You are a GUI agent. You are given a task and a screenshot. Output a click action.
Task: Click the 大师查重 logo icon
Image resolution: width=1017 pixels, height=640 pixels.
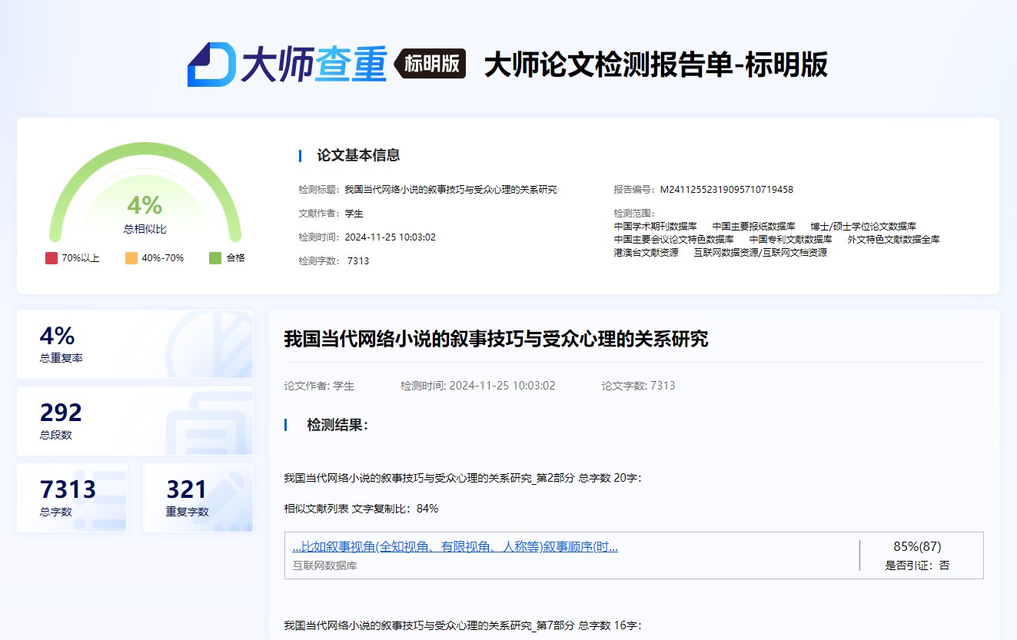pos(211,65)
